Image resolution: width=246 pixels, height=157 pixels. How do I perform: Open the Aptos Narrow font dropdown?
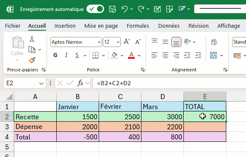tap(99, 42)
